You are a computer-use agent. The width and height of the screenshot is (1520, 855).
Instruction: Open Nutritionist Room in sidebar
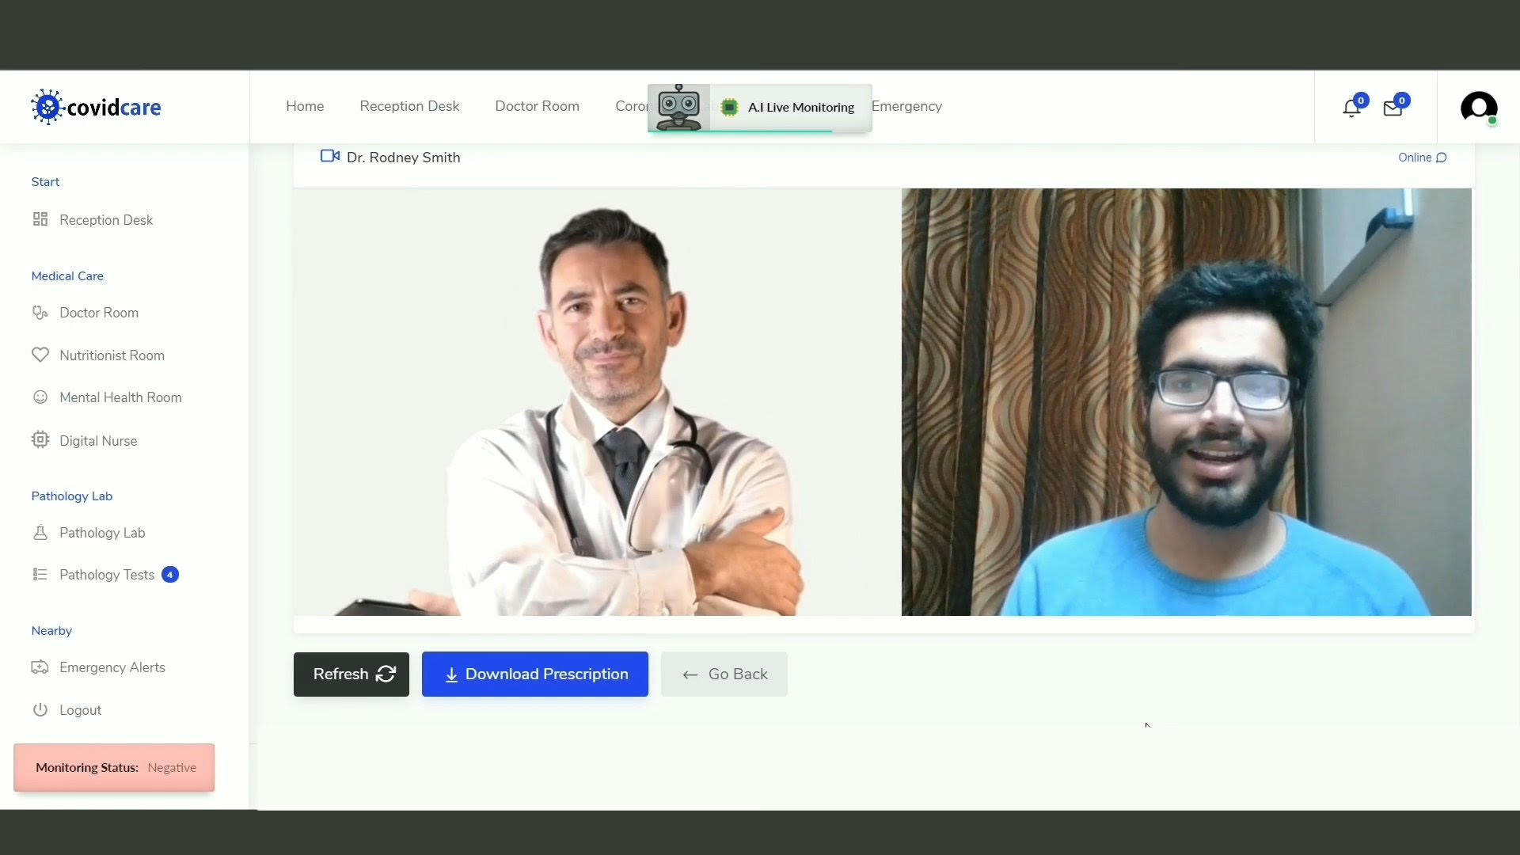click(x=112, y=355)
